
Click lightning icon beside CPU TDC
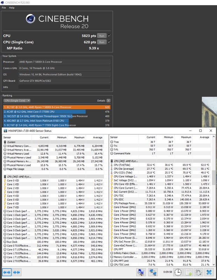click(112, 196)
